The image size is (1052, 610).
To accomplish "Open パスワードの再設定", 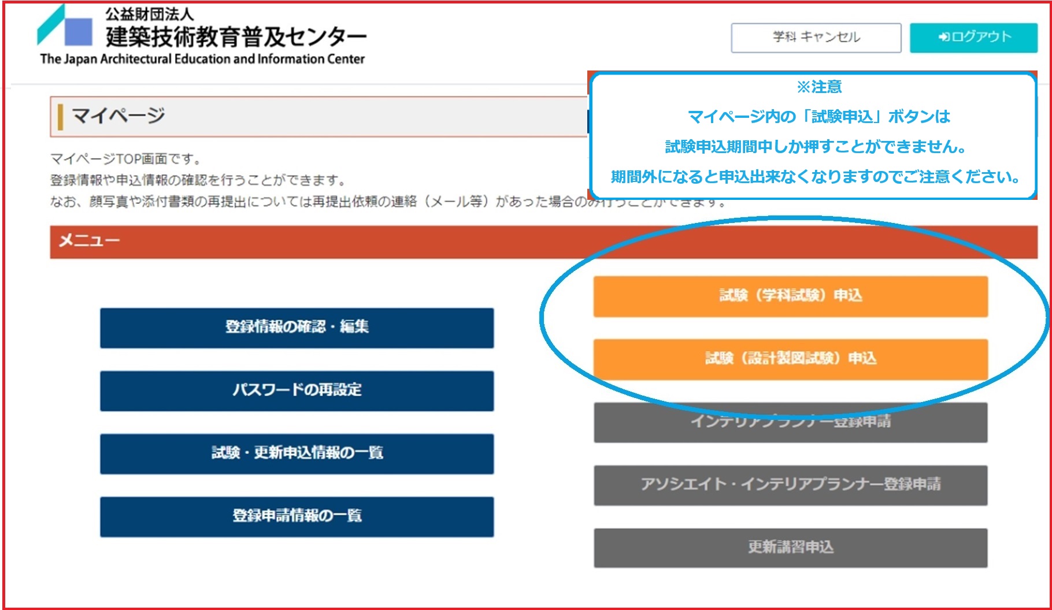I will [x=297, y=390].
